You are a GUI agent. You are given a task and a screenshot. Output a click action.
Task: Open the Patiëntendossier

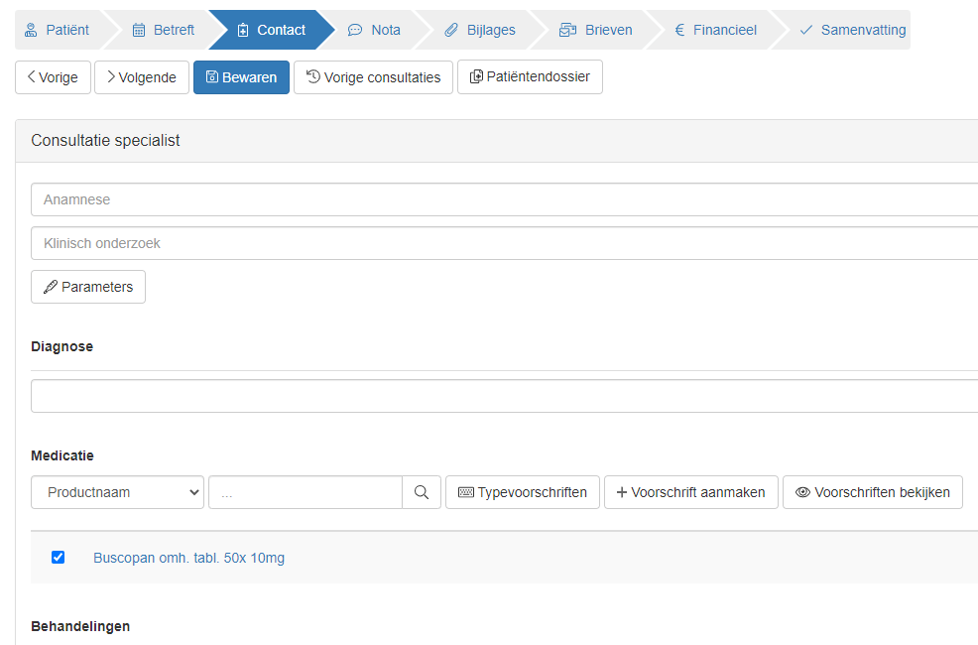531,76
